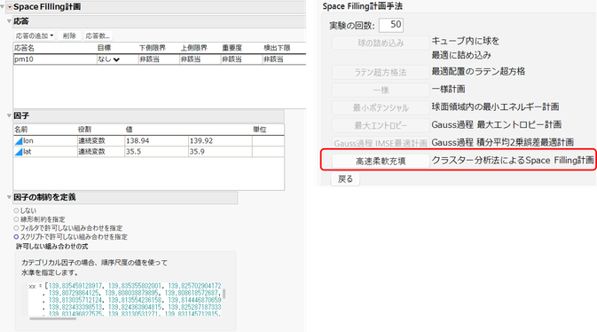597x332 pixels.
Task: Click the 最大エントロピー button
Action: 381,125
